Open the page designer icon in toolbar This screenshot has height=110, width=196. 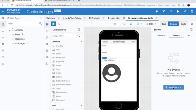click(x=47, y=24)
